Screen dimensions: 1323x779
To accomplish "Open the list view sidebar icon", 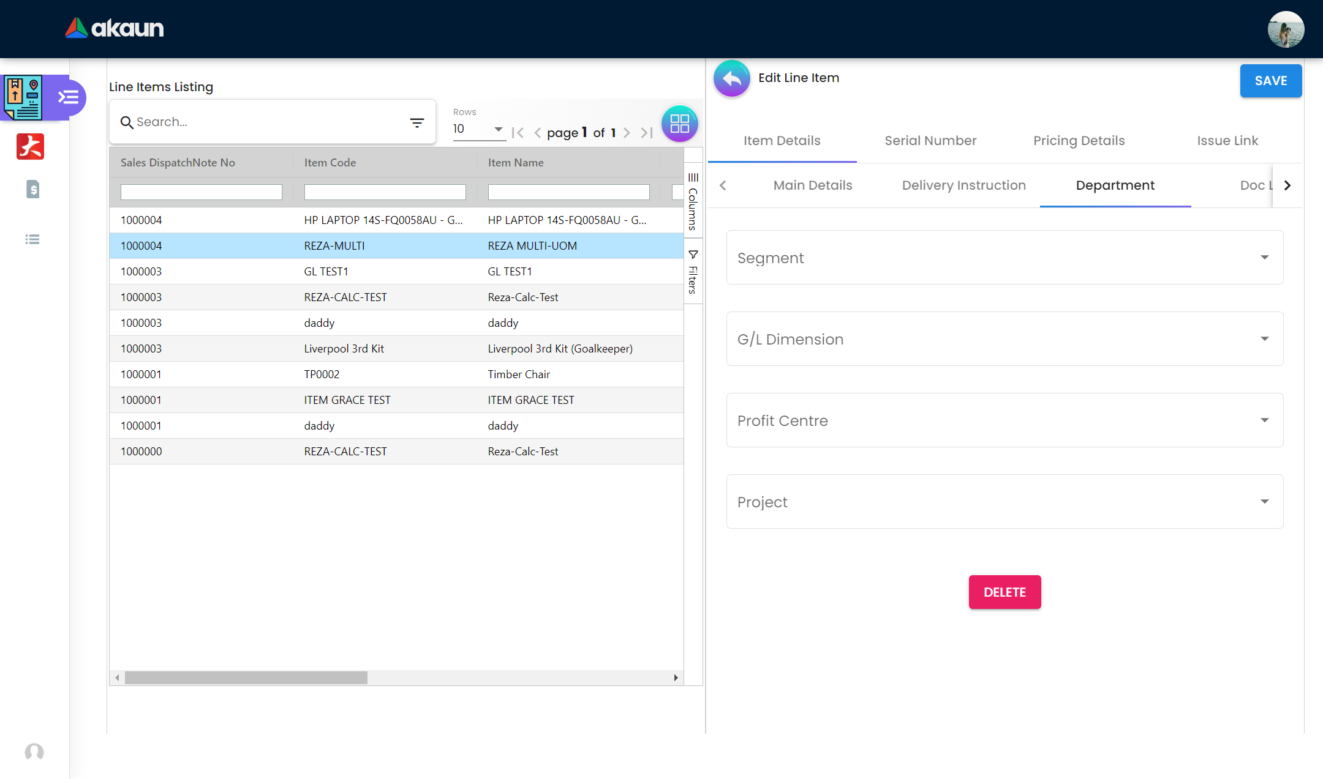I will [32, 239].
